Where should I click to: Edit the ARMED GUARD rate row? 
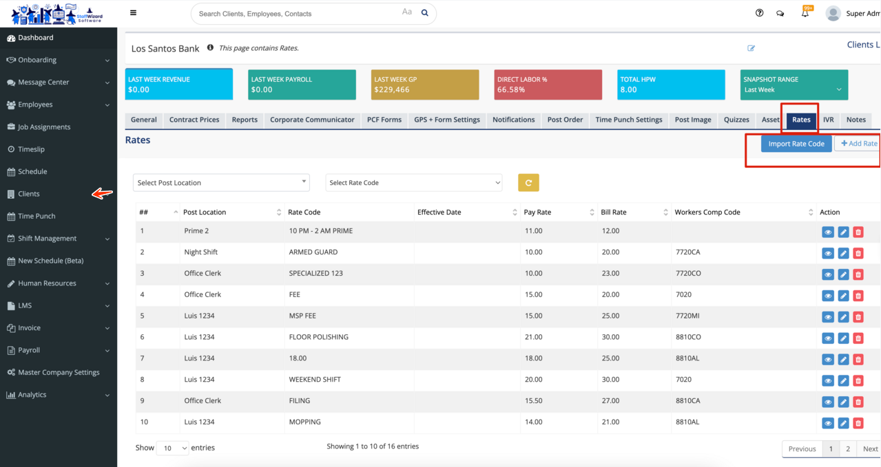point(843,253)
